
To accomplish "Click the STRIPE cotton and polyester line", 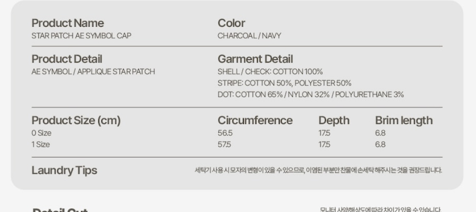I will (x=284, y=83).
